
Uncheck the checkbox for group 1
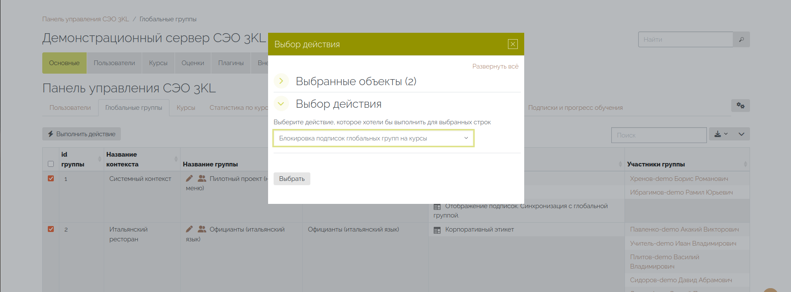pyautogui.click(x=51, y=179)
